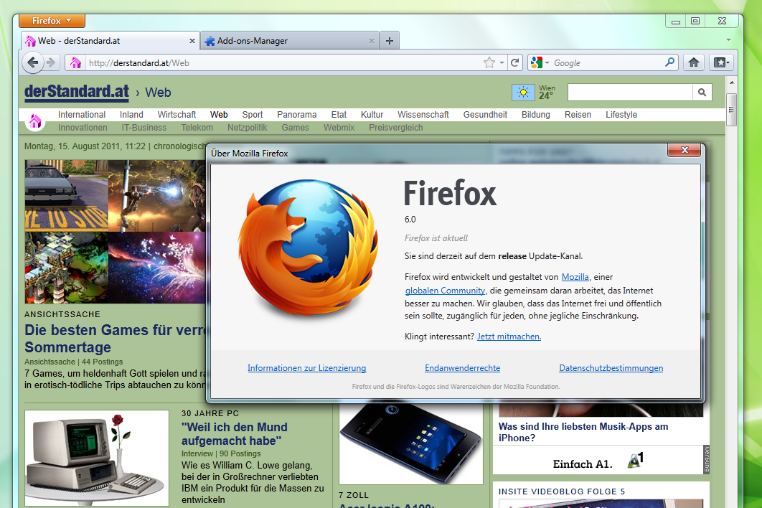Click the Wien weather sun icon
This screenshot has width=762, height=508.
tap(523, 92)
